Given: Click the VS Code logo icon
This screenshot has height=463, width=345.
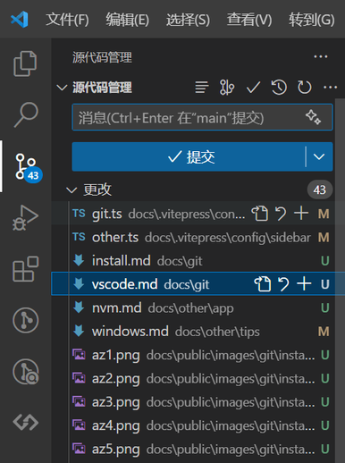Looking at the screenshot, I should [x=20, y=20].
